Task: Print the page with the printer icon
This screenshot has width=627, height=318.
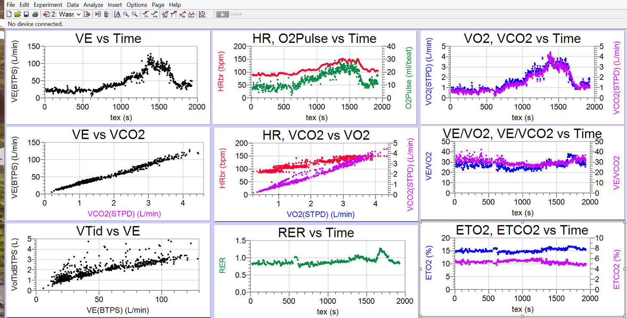Action: pyautogui.click(x=35, y=14)
